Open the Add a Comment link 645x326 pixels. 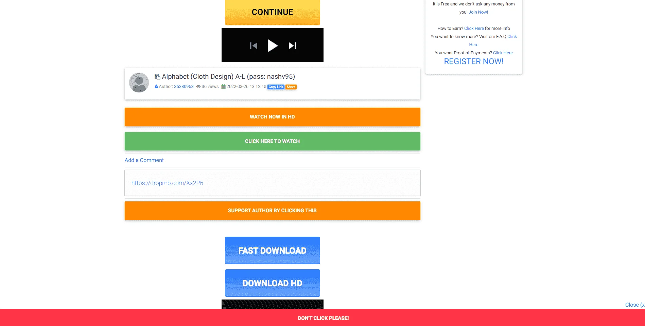click(x=144, y=160)
